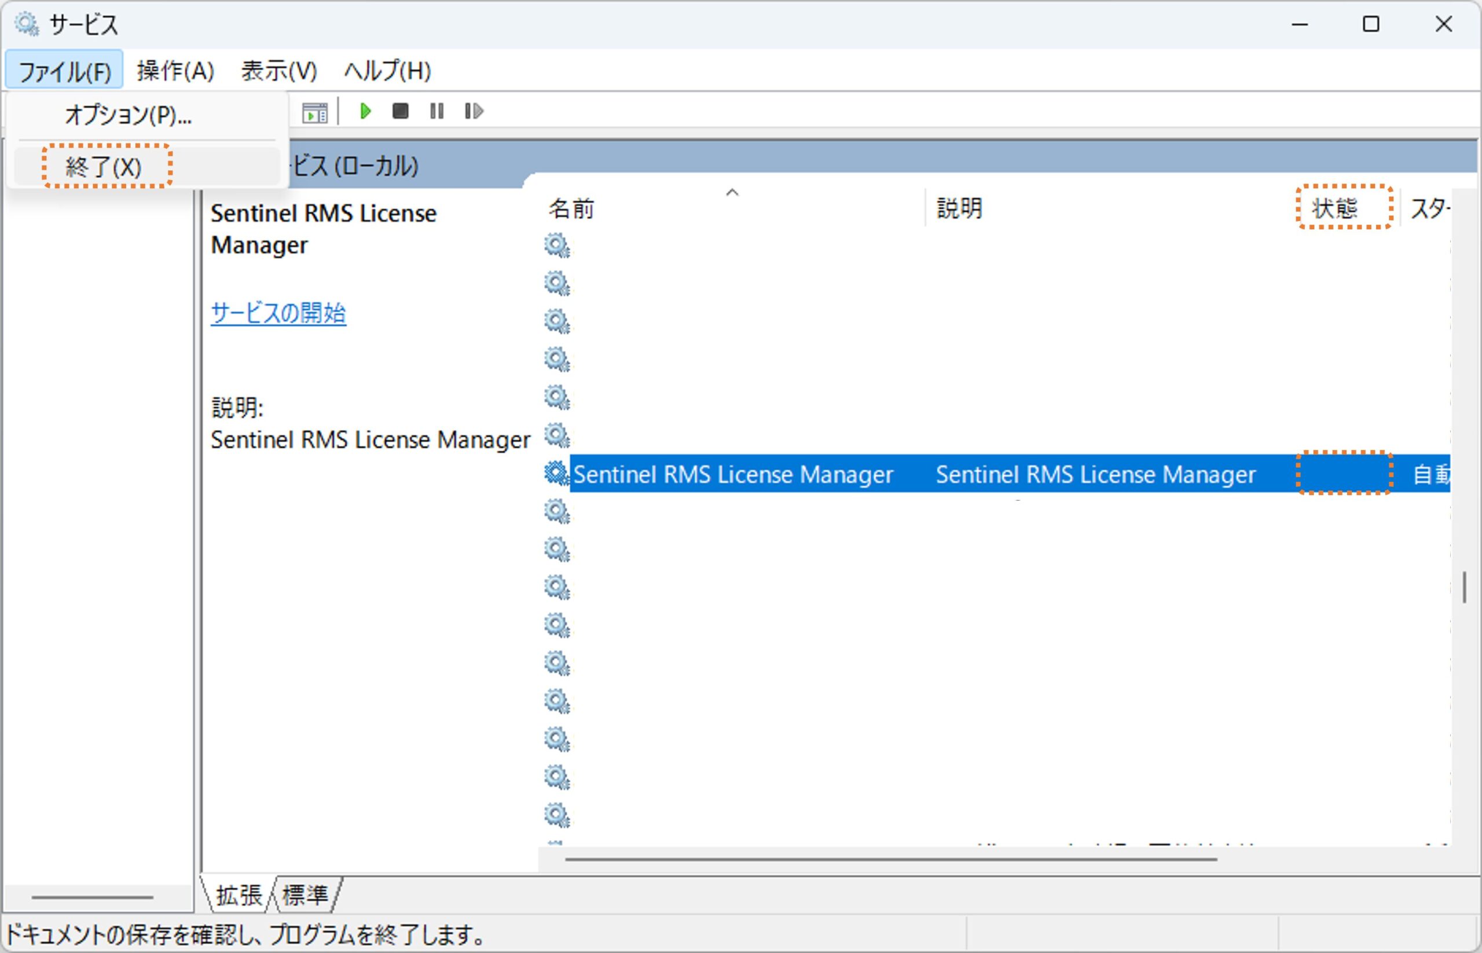
Task: Choose 終了(X) to exit the program
Action: 147,167
